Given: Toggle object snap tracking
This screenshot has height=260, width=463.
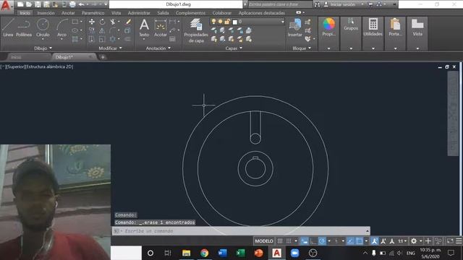Looking at the screenshot, I should point(350,241).
